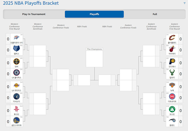Image resolution: width=188 pixels, height=131 pixels.
Task: Click the Oklahoma City Thunder logo
Action: point(16,38)
